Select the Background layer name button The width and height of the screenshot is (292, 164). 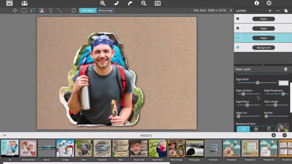click(x=263, y=48)
